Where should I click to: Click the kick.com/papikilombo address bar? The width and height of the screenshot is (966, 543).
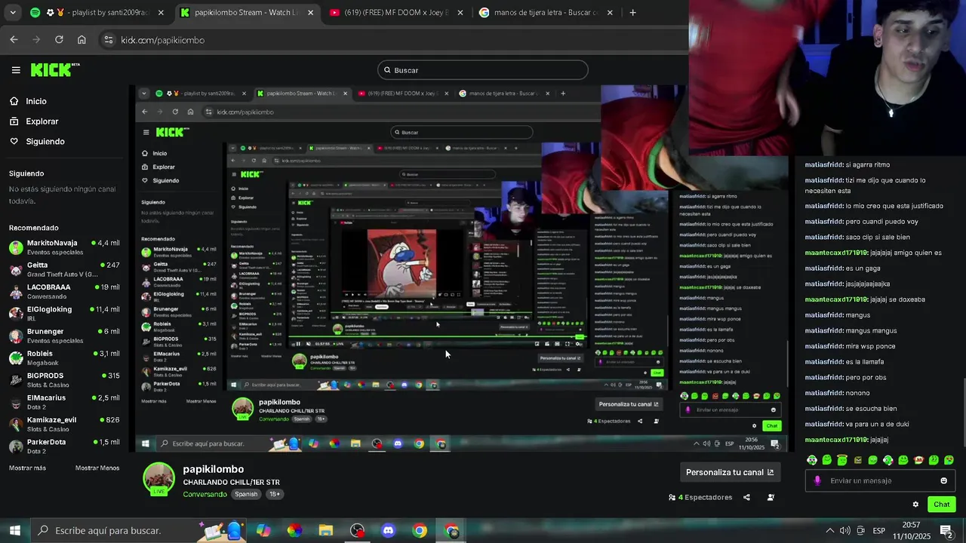pos(162,40)
